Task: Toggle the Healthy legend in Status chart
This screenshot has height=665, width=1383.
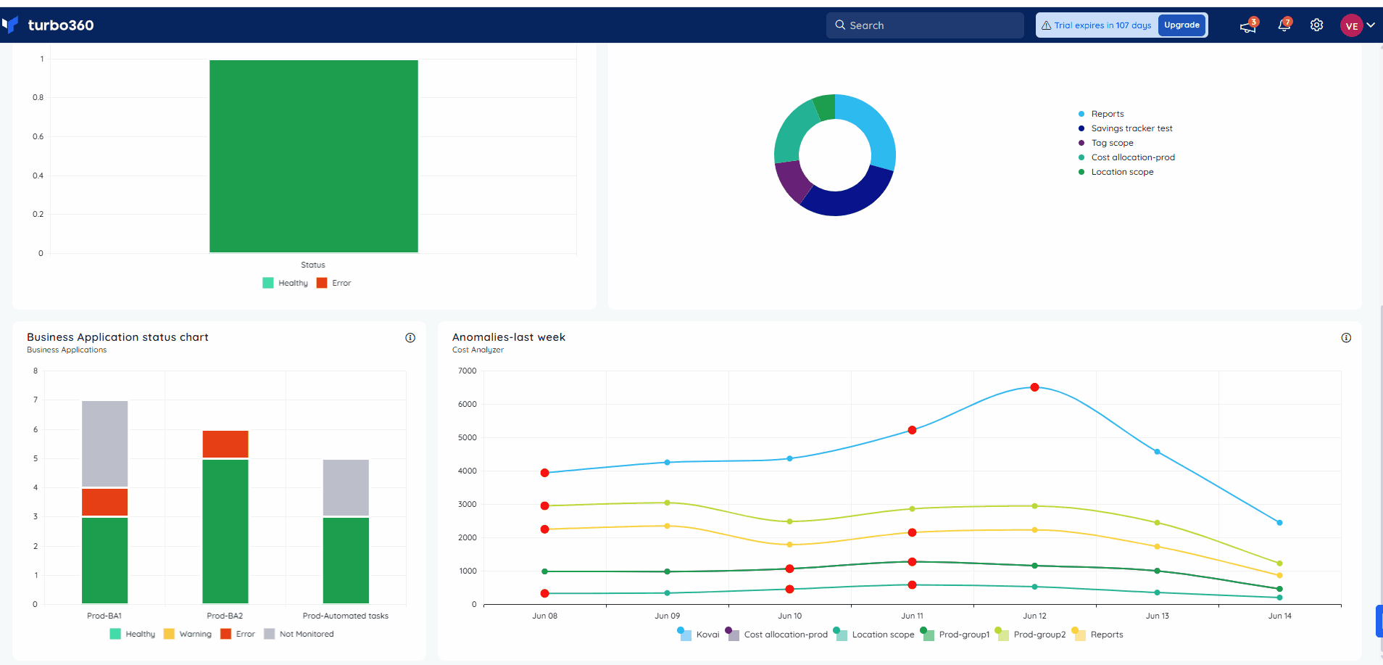Action: click(x=286, y=283)
